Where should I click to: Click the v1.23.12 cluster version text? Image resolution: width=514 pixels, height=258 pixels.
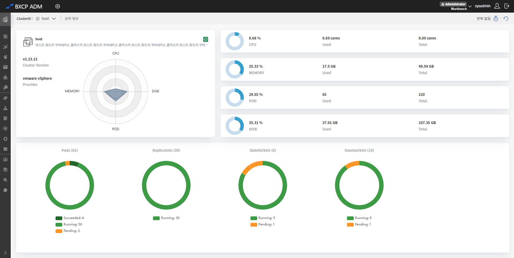(x=30, y=59)
